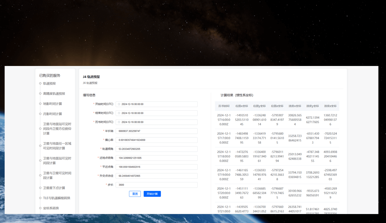
Task: Click the clock icon in 开始时间(UTC) field
Action: click(119, 104)
